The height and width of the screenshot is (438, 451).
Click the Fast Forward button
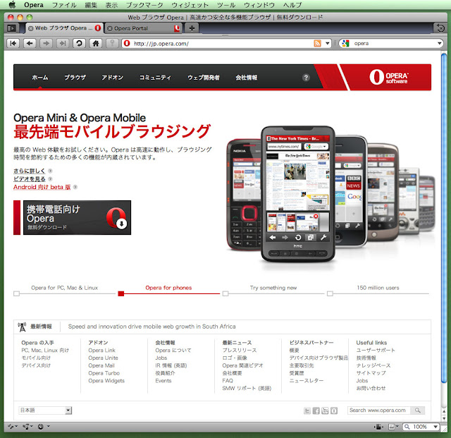[63, 44]
